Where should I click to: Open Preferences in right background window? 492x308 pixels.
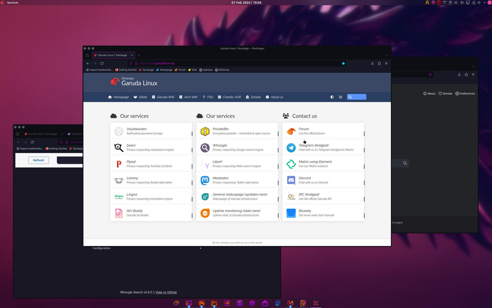[465, 93]
